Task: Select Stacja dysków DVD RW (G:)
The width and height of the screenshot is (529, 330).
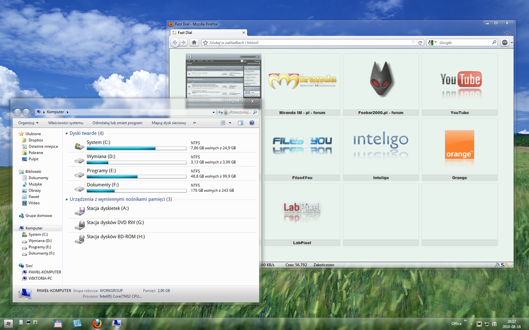Action: pyautogui.click(x=162, y=225)
